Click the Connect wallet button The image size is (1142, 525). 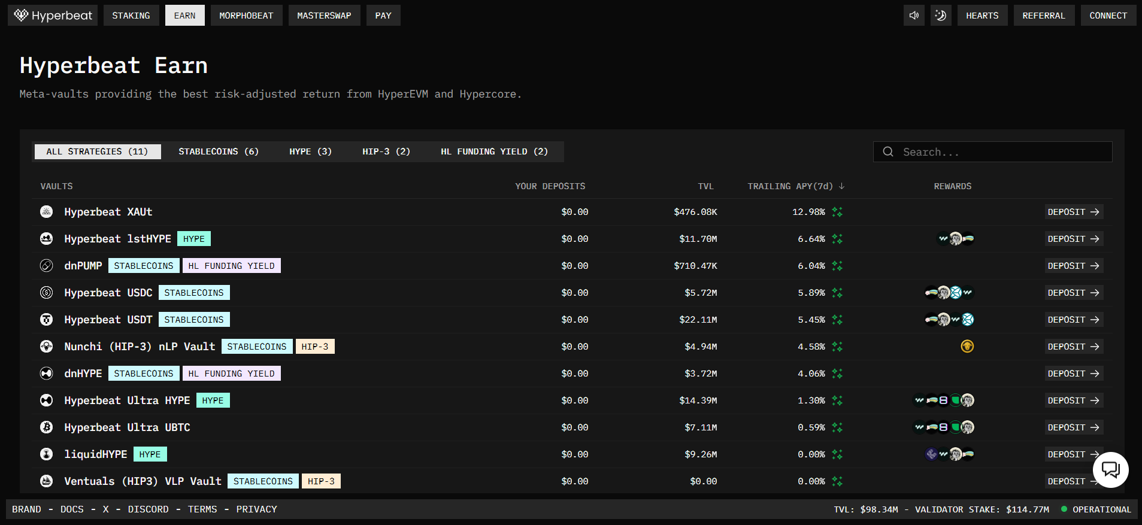[1108, 16]
